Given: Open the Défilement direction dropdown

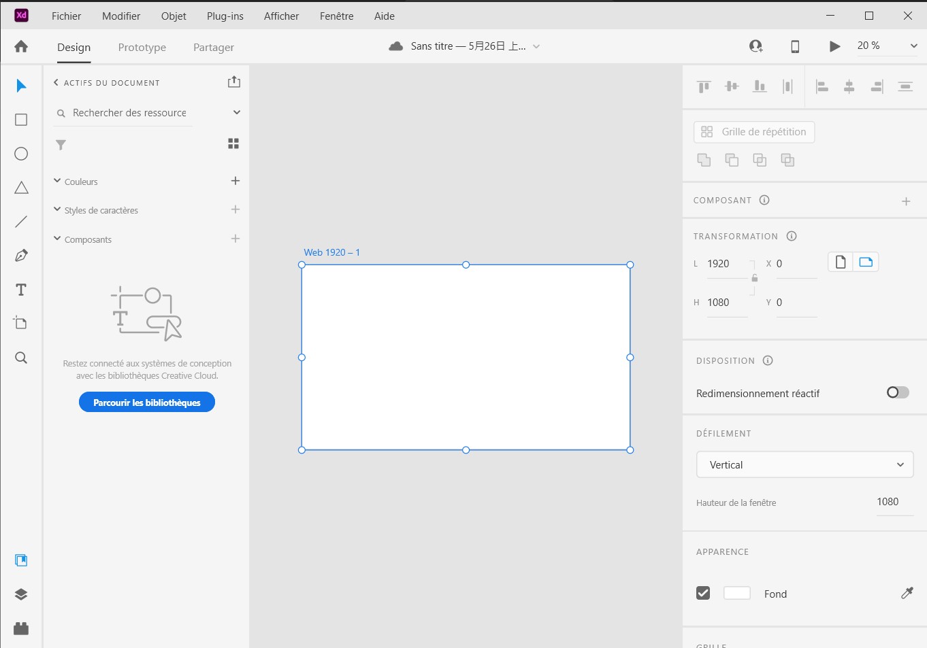Looking at the screenshot, I should pyautogui.click(x=804, y=464).
